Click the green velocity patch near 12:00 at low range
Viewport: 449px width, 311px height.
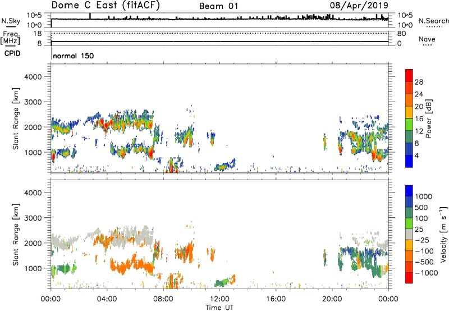(x=222, y=282)
